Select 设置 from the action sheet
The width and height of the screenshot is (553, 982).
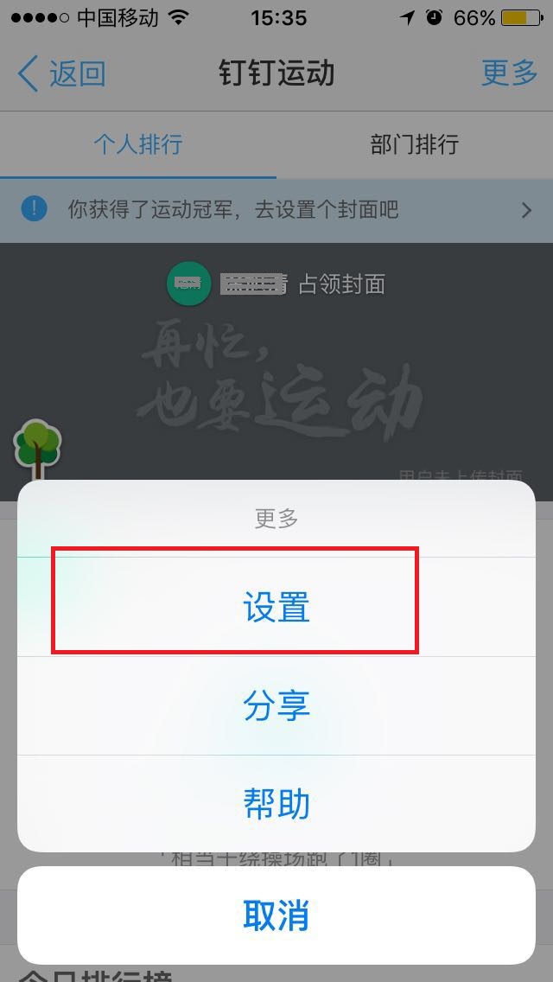tap(276, 607)
